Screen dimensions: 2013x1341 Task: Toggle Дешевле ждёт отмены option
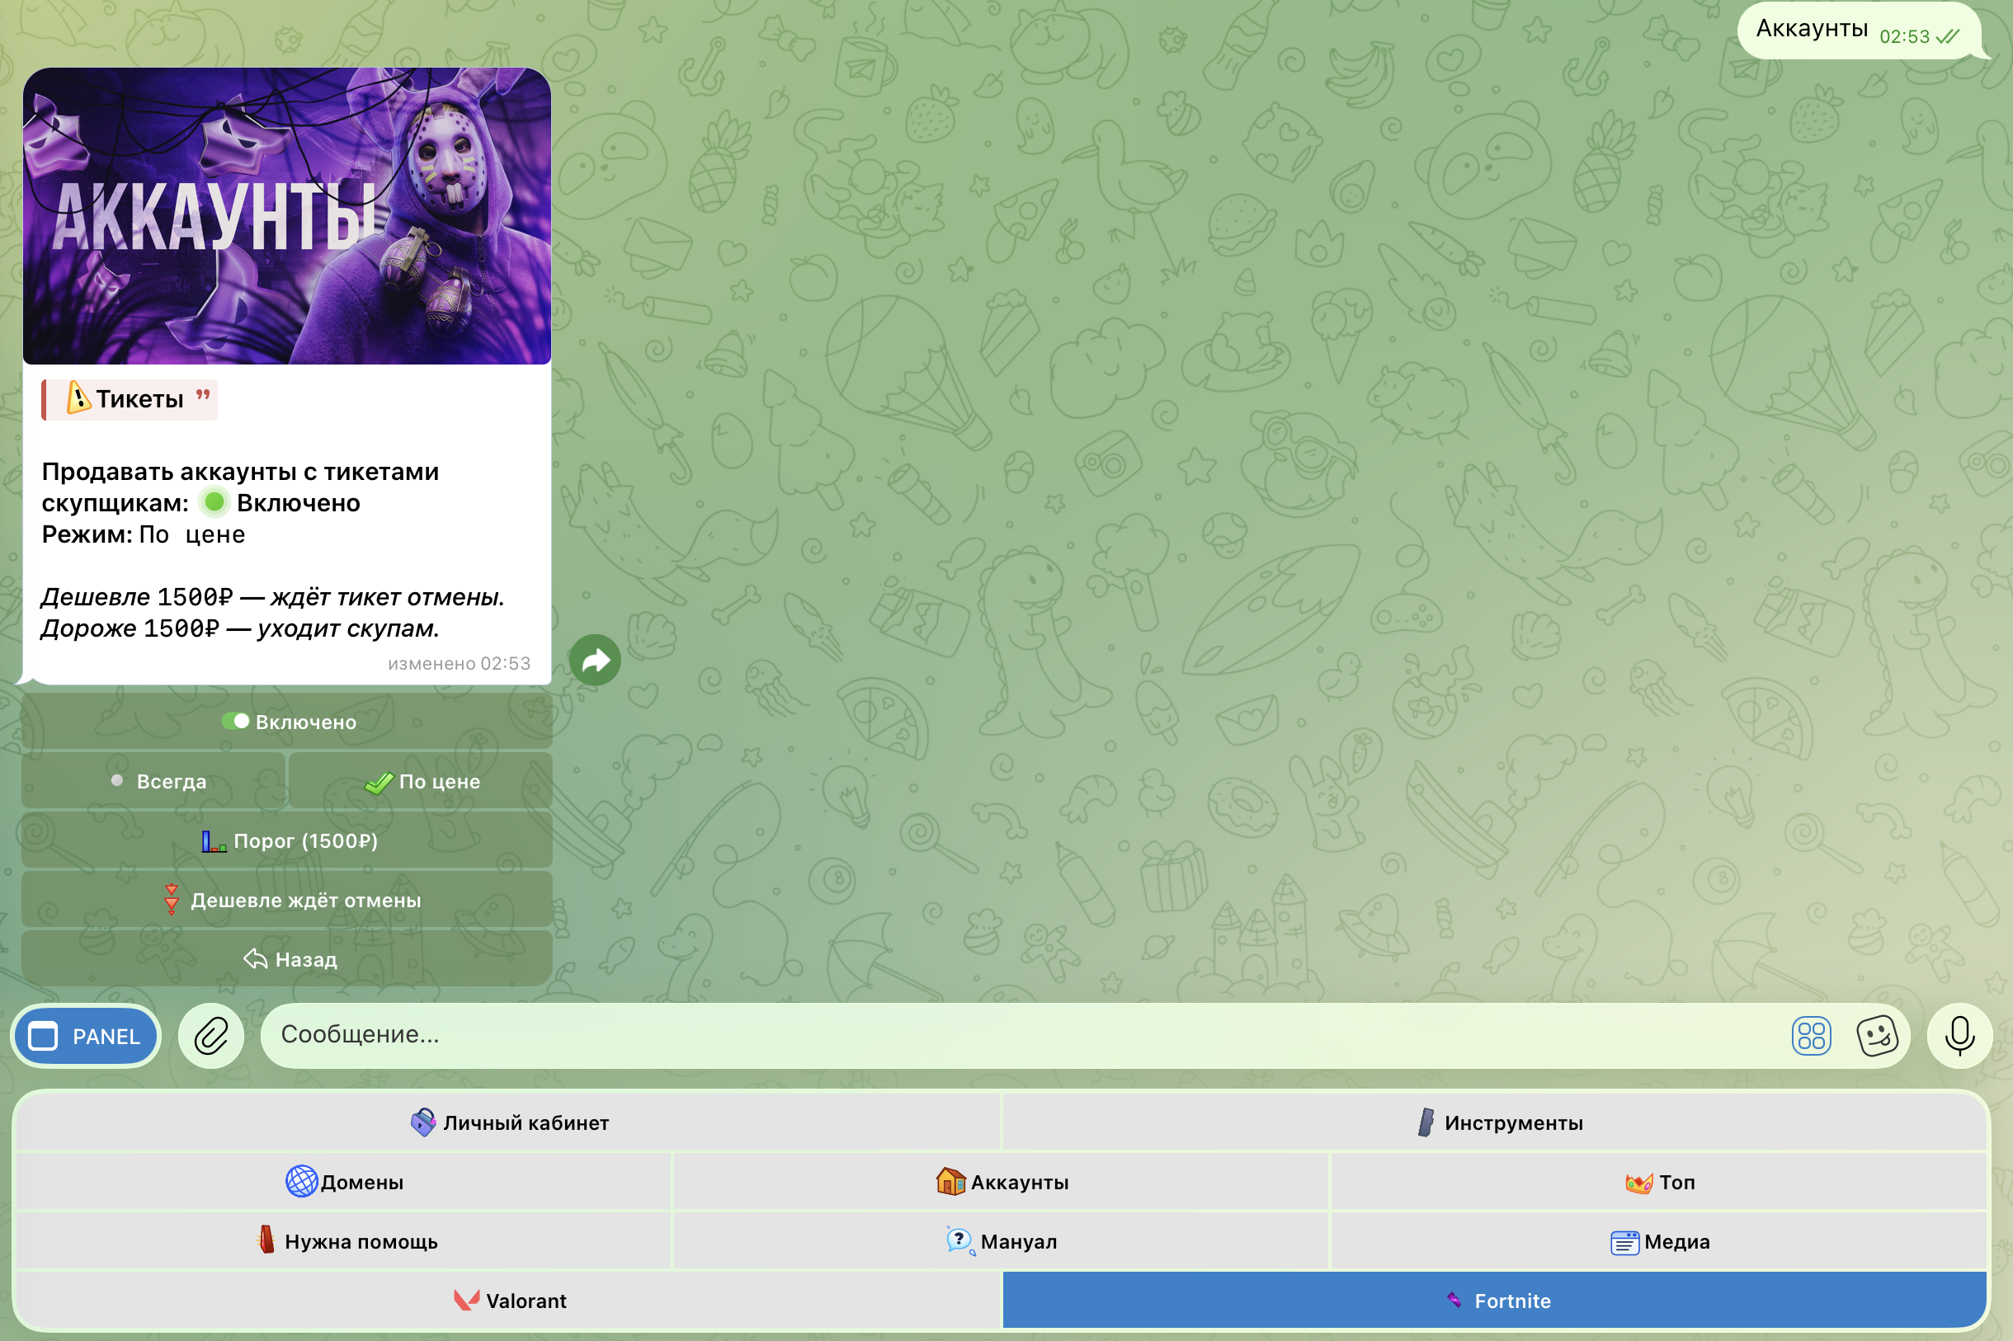pos(286,900)
